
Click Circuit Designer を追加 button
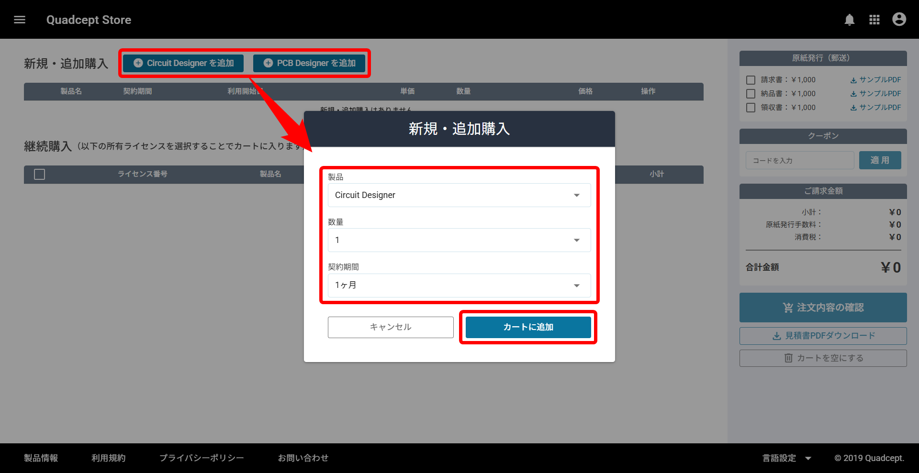click(183, 63)
